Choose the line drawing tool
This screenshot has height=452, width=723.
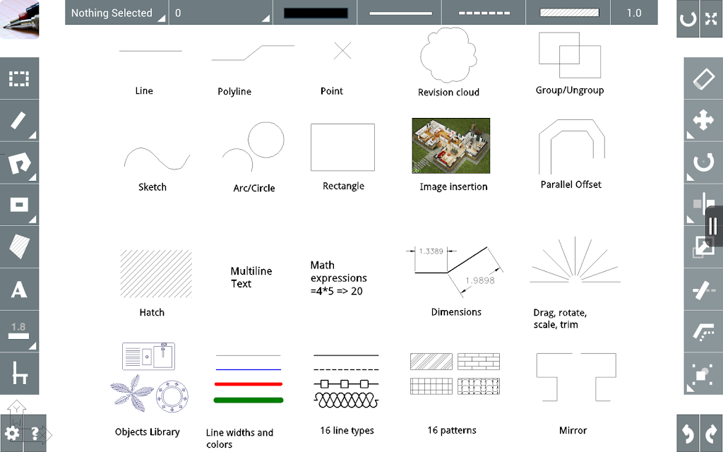(x=19, y=120)
